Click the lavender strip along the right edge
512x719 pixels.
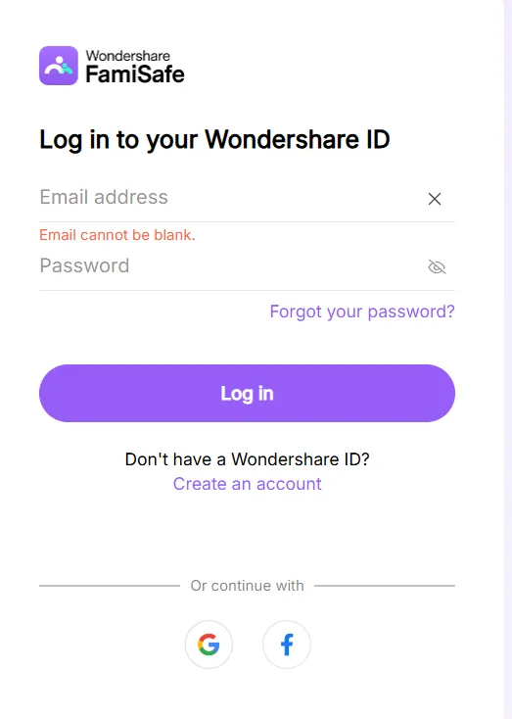[x=508, y=359]
